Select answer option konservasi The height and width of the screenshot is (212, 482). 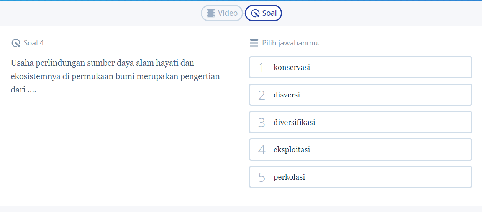click(360, 67)
